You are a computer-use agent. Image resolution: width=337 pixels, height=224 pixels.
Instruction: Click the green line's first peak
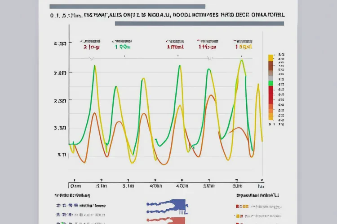[95, 66]
